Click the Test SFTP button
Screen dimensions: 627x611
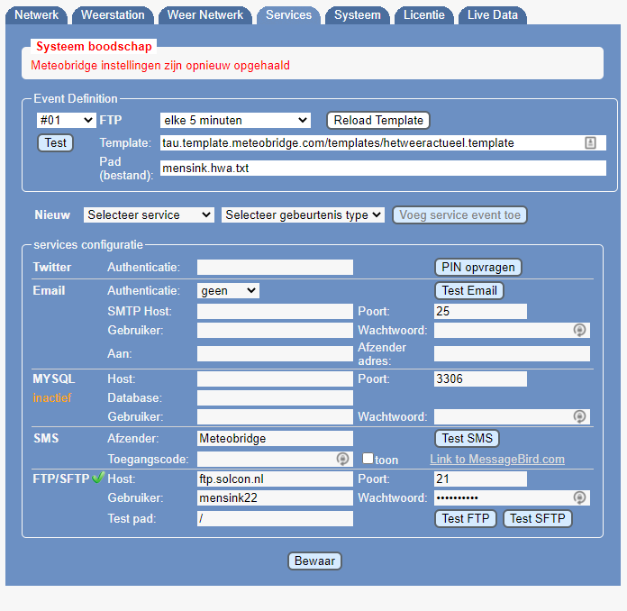pos(538,518)
